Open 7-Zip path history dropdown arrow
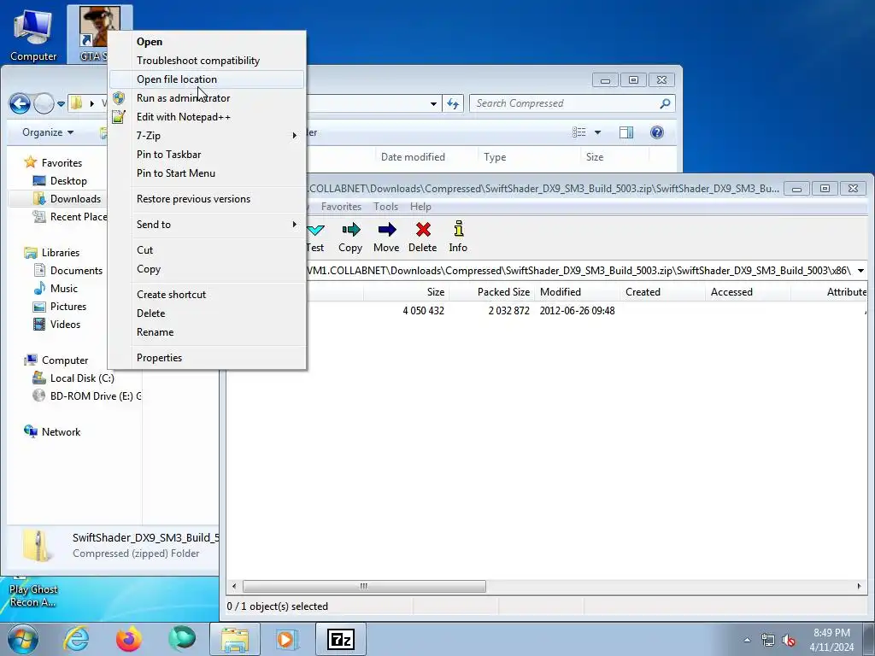The width and height of the screenshot is (875, 656). tap(861, 271)
